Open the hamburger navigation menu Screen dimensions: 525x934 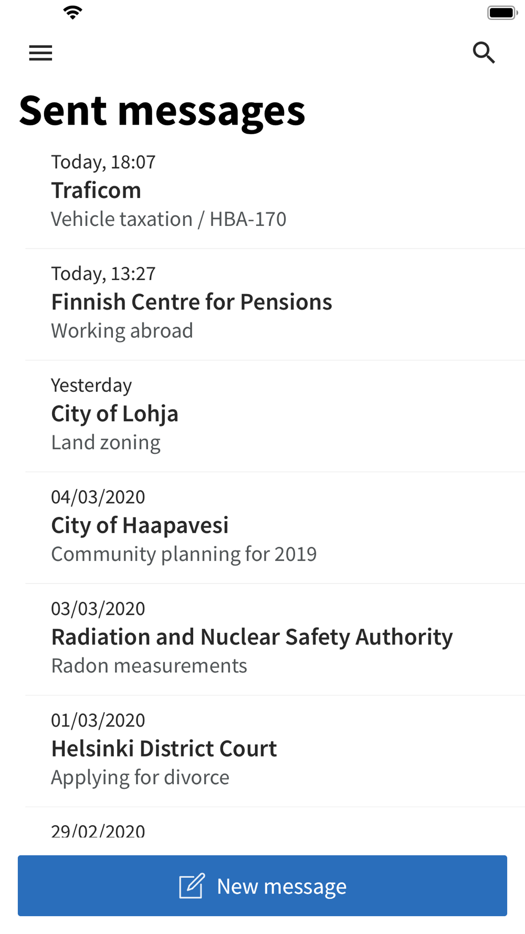(40, 53)
